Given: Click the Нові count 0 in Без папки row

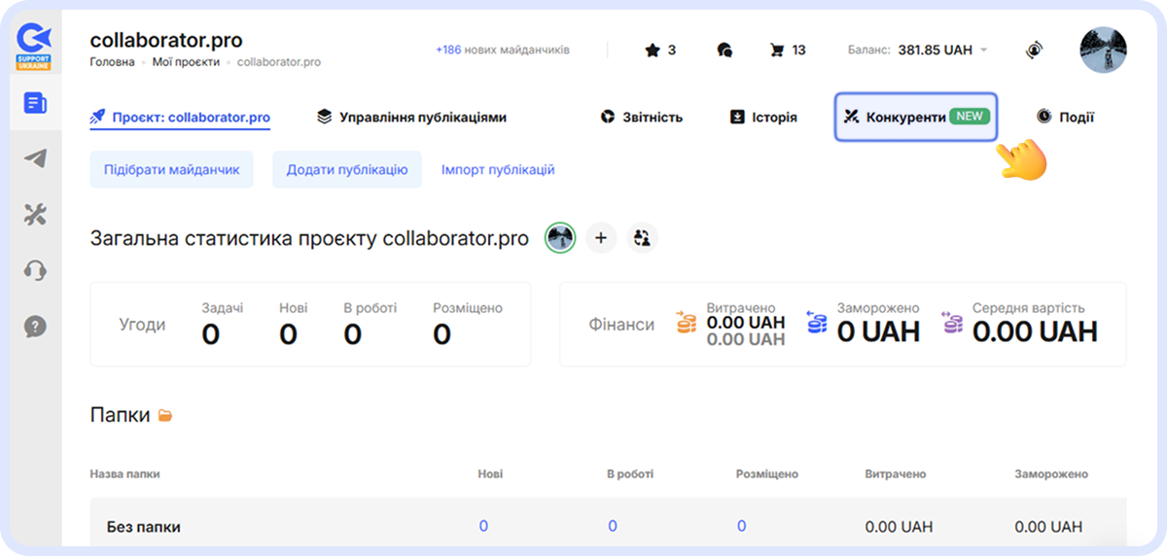Looking at the screenshot, I should (483, 526).
